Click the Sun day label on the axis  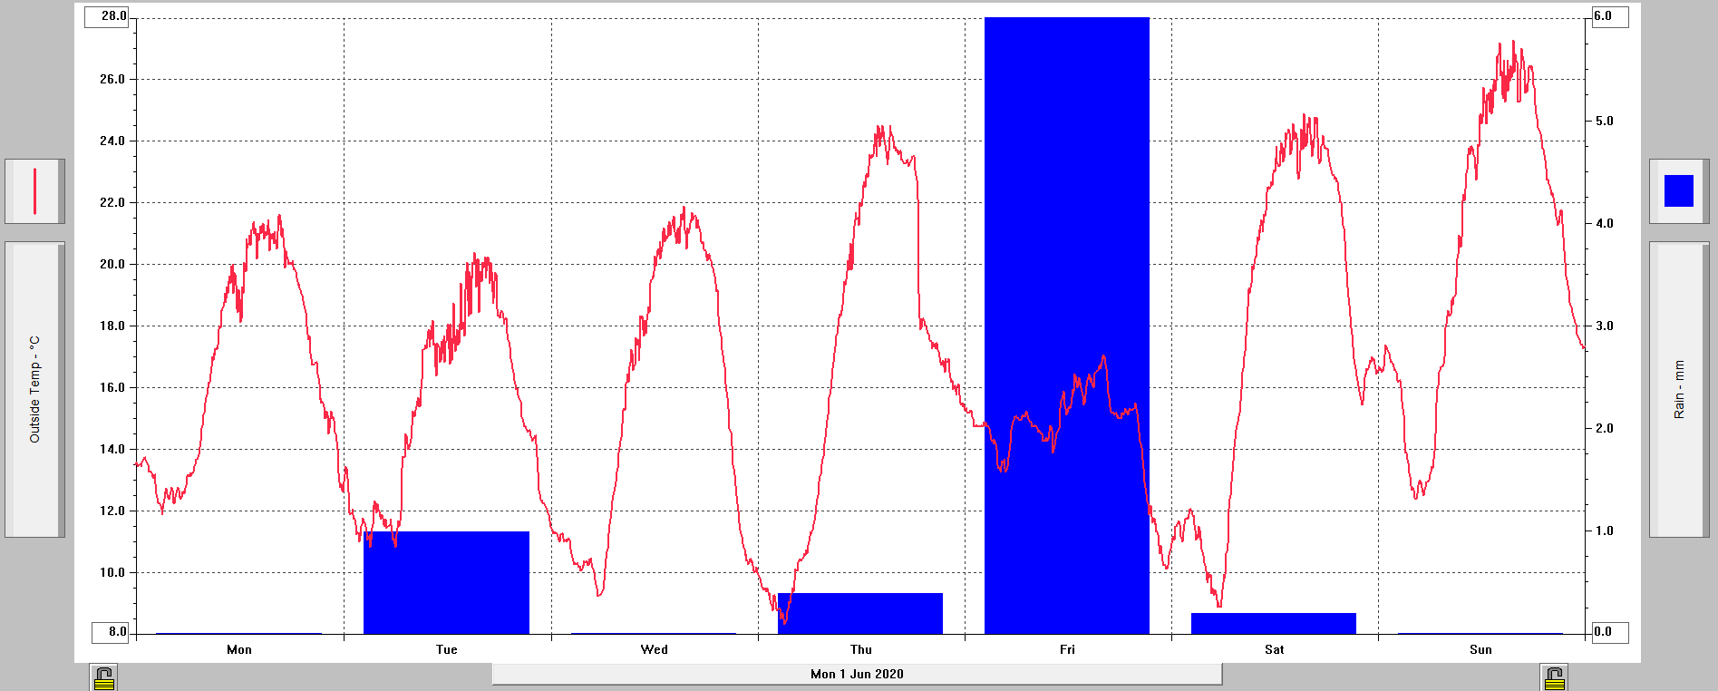tap(1480, 649)
